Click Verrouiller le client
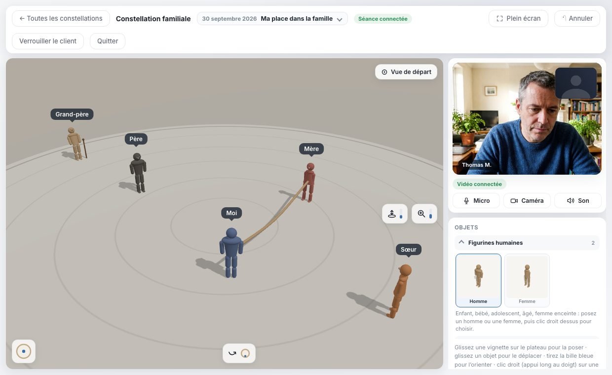Viewport: 612px width, 375px height. tap(48, 41)
